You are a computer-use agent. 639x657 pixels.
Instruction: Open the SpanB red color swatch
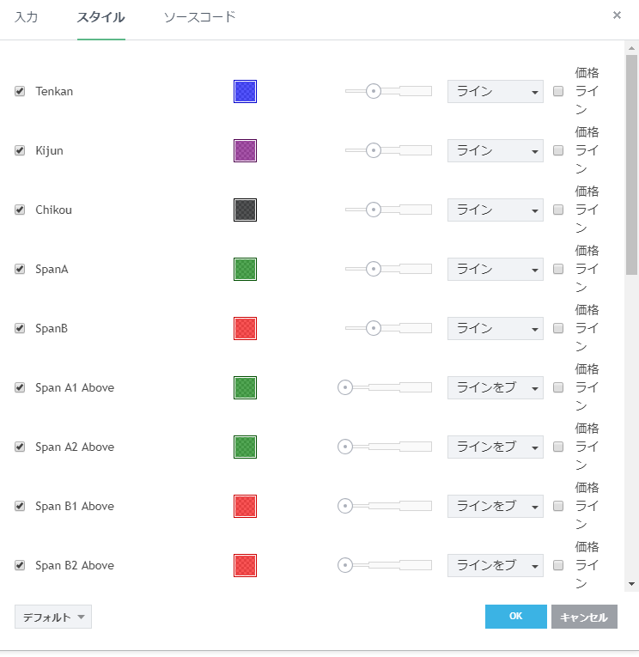point(245,329)
